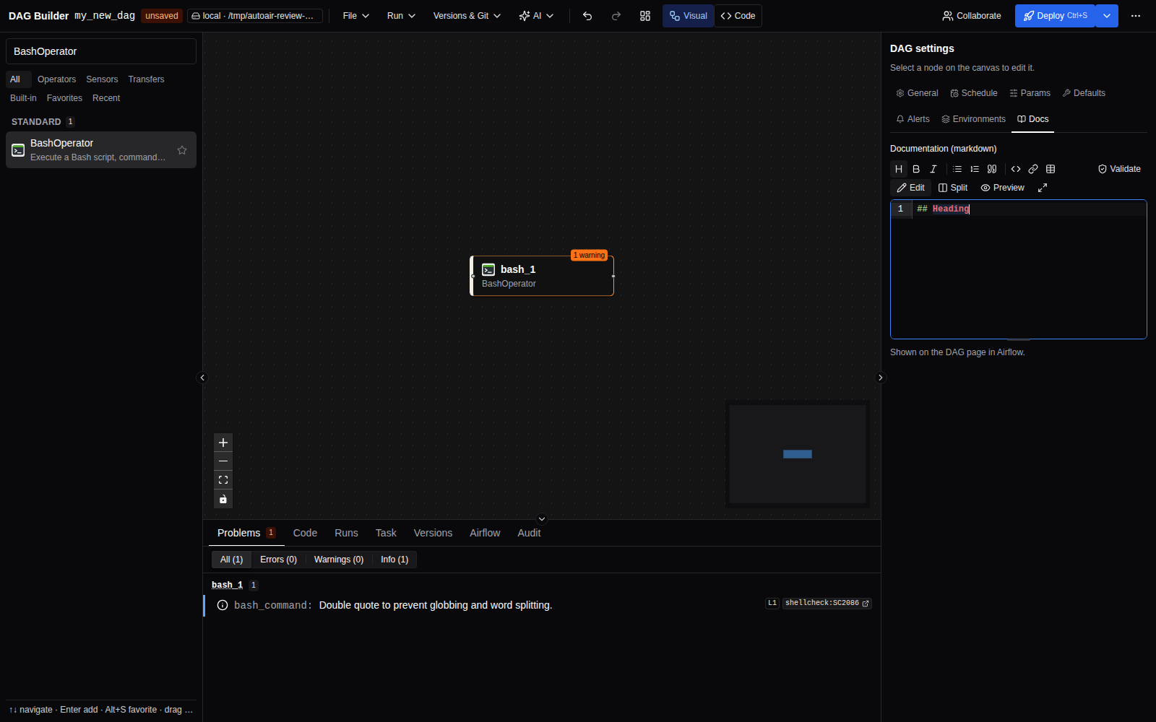This screenshot has height=722, width=1156.
Task: Click the auto-layout grid icon in the toolbar
Action: (645, 16)
